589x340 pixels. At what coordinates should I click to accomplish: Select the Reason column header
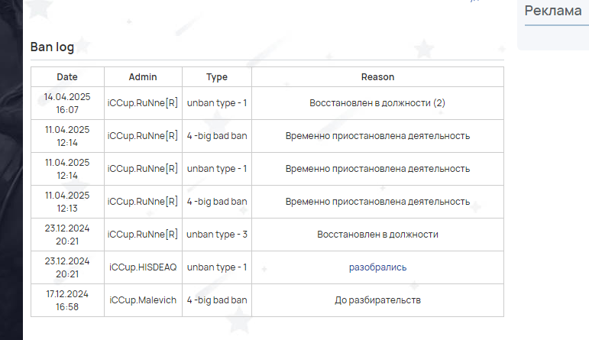377,77
